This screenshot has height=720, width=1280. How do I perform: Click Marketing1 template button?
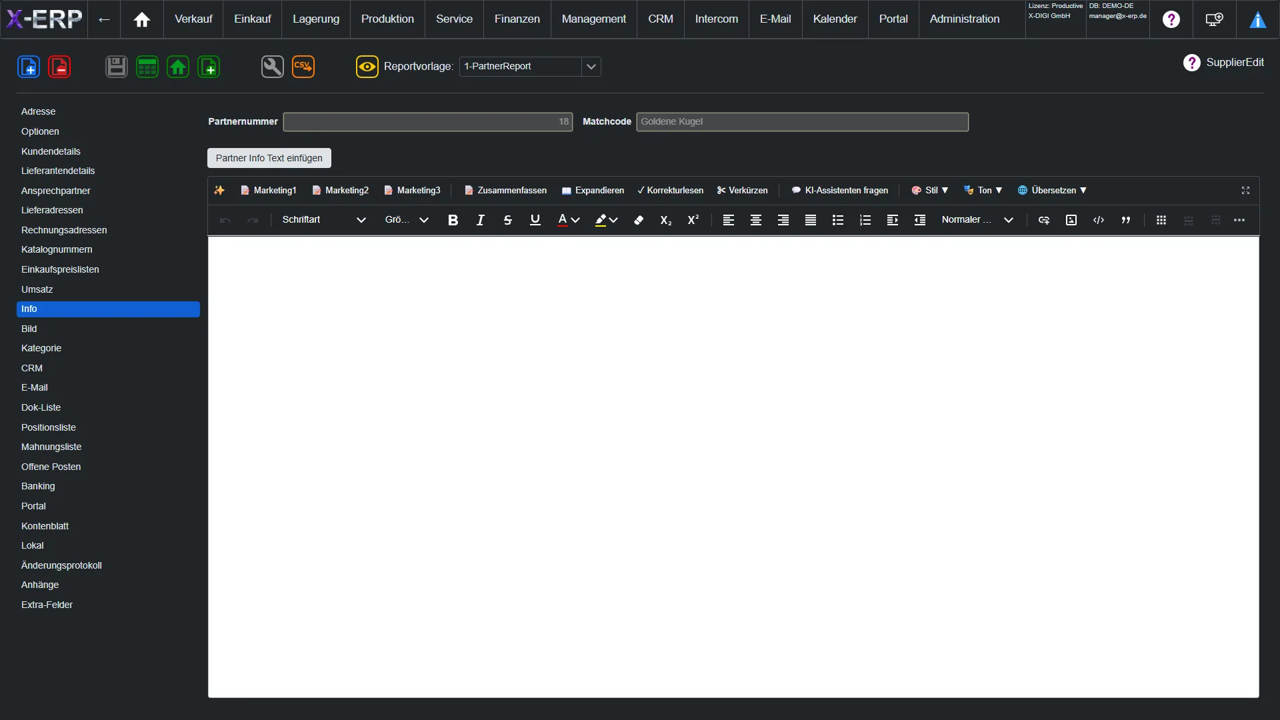click(268, 191)
